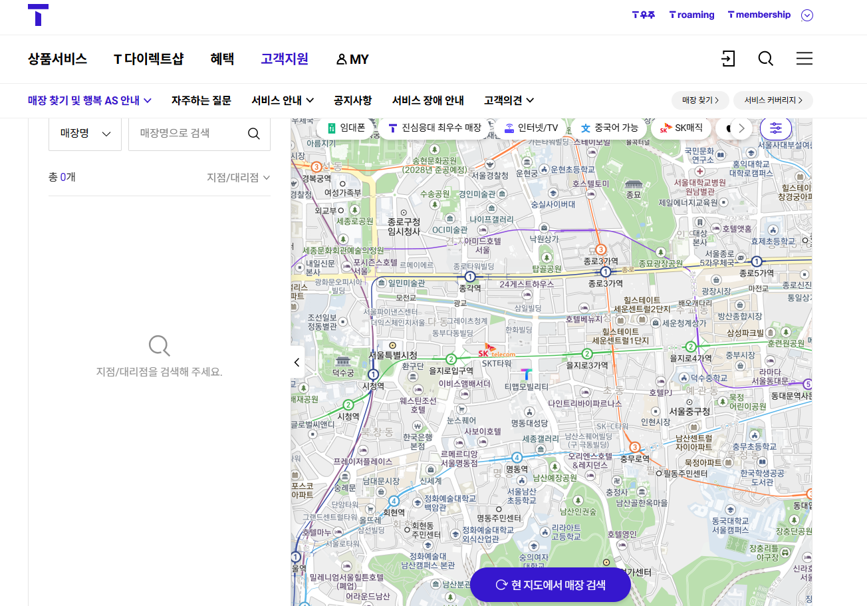Click the 시청역 line 1 station marker
This screenshot has height=606, width=867.
coord(373,374)
